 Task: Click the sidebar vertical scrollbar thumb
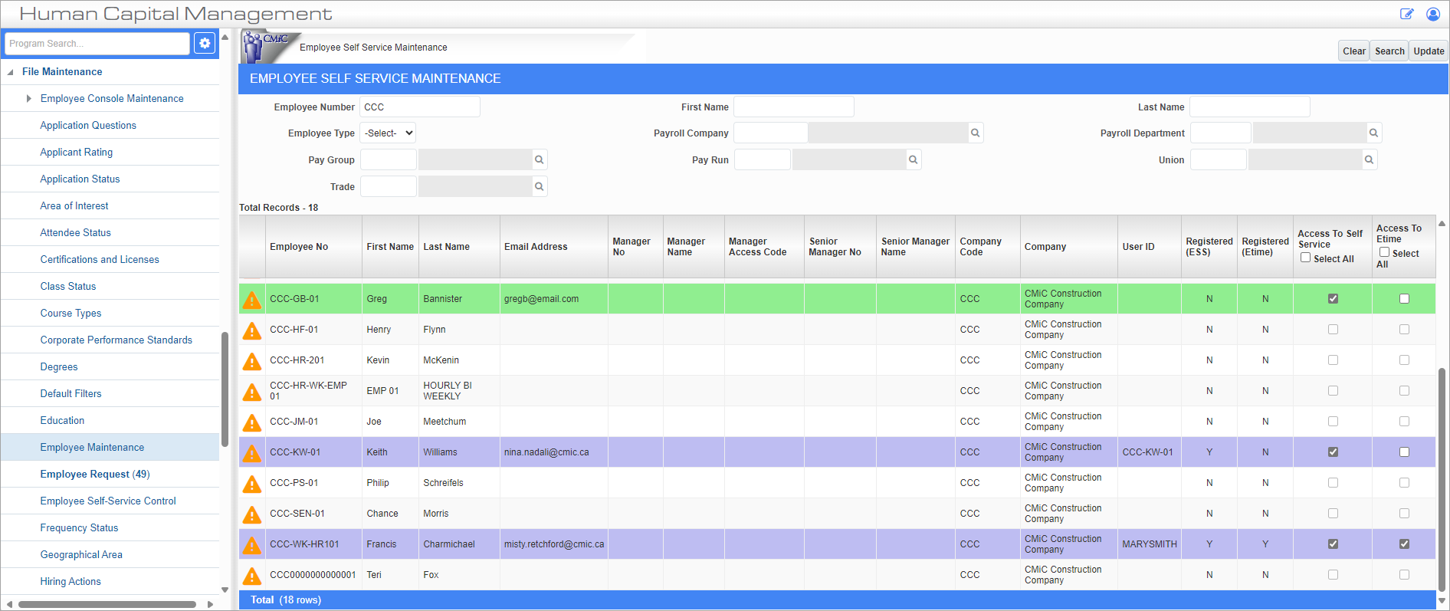tap(225, 389)
